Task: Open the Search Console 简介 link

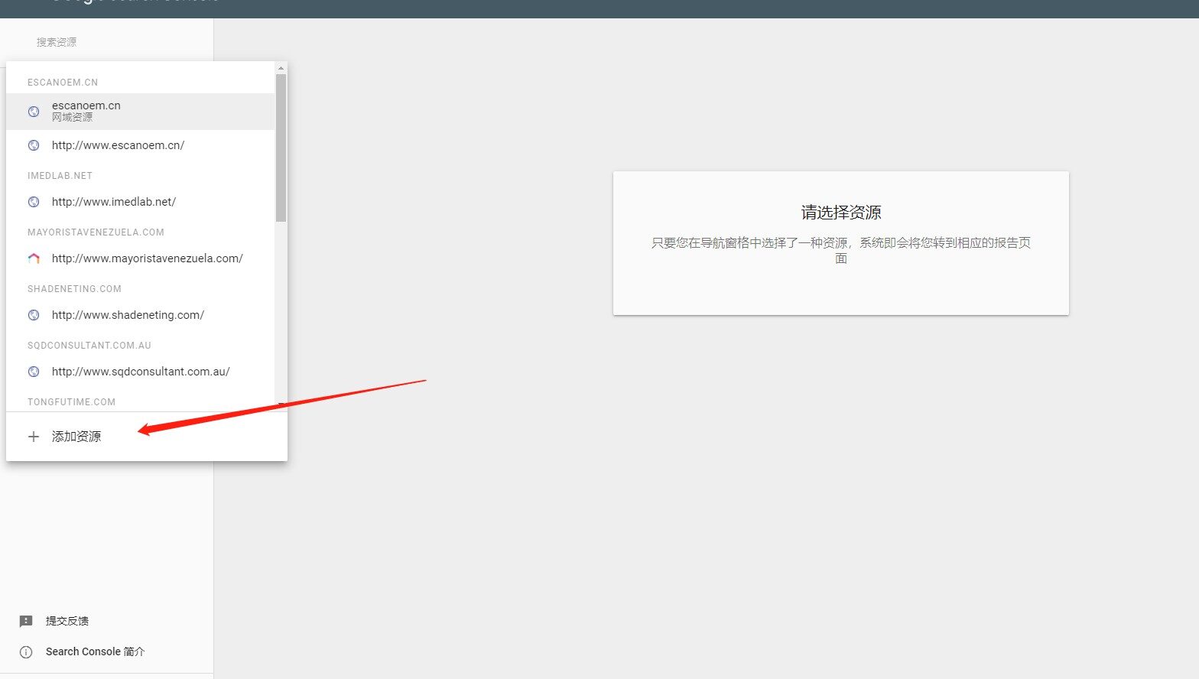Action: tap(95, 651)
